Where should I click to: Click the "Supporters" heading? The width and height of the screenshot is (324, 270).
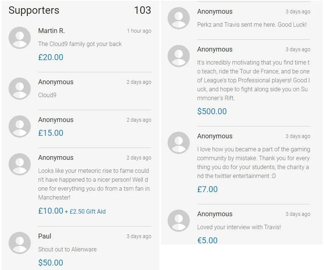click(x=34, y=10)
